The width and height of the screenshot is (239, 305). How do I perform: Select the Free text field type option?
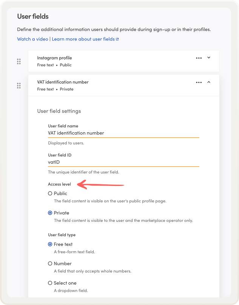[x=49, y=244]
